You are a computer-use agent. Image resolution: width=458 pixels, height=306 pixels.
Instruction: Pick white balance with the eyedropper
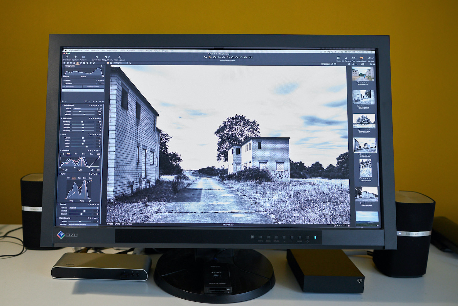coord(100,109)
